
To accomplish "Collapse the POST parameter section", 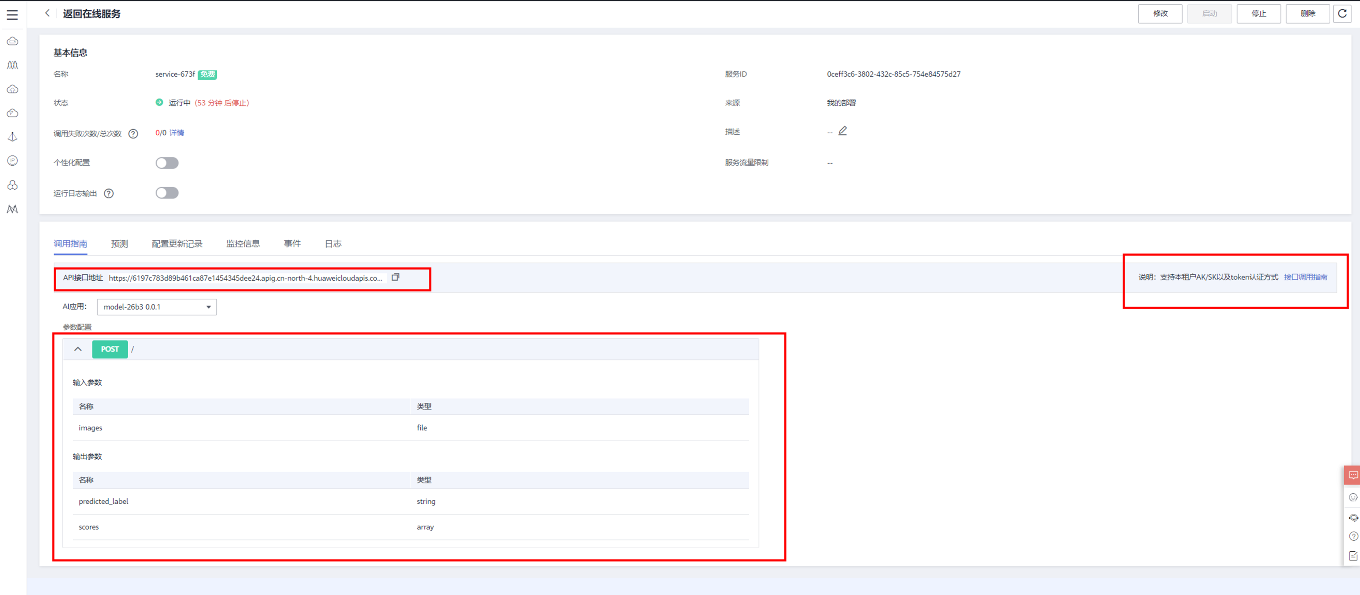I will point(78,349).
